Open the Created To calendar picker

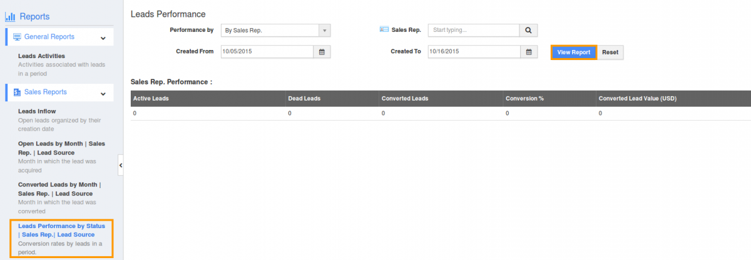[528, 52]
